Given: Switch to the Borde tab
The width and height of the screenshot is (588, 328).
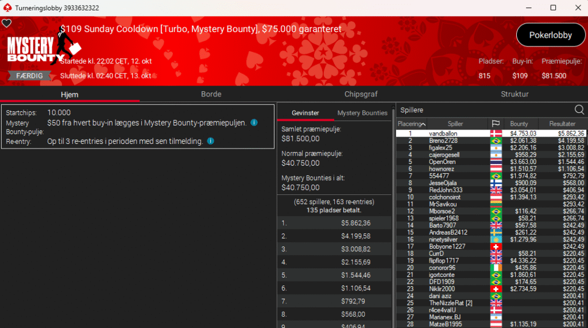Looking at the screenshot, I should click(x=211, y=94).
